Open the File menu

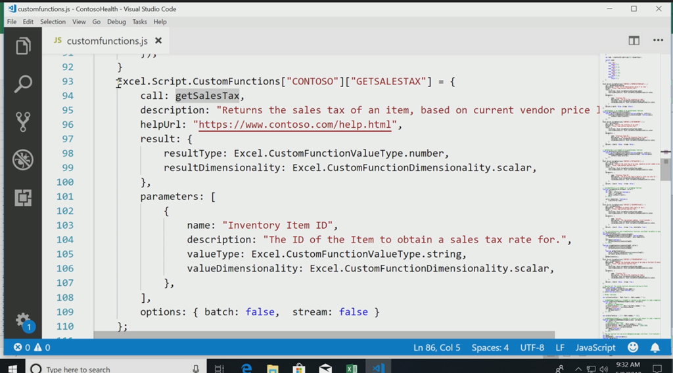point(12,22)
